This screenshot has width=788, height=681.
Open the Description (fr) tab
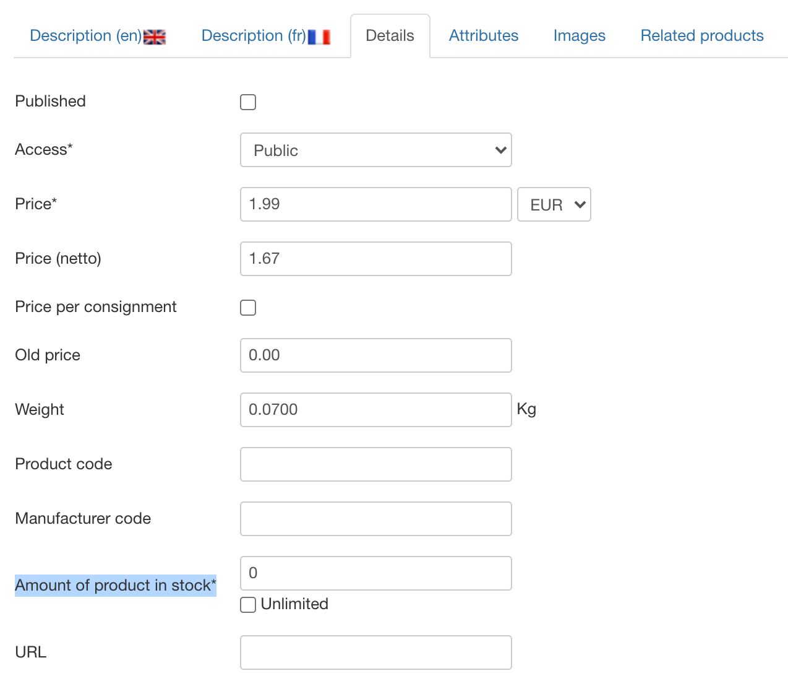pyautogui.click(x=254, y=36)
